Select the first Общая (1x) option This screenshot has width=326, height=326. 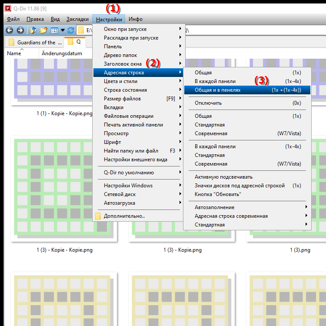coord(247,73)
